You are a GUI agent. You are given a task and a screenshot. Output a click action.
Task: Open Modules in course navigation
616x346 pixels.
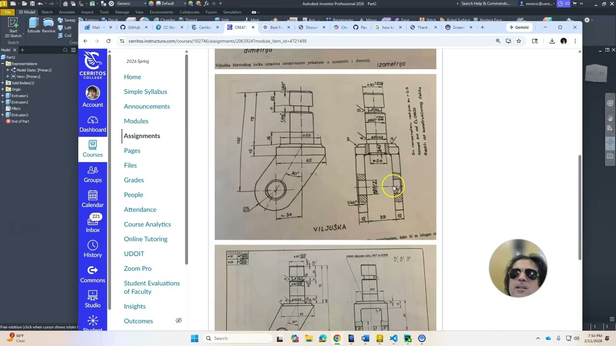point(136,121)
